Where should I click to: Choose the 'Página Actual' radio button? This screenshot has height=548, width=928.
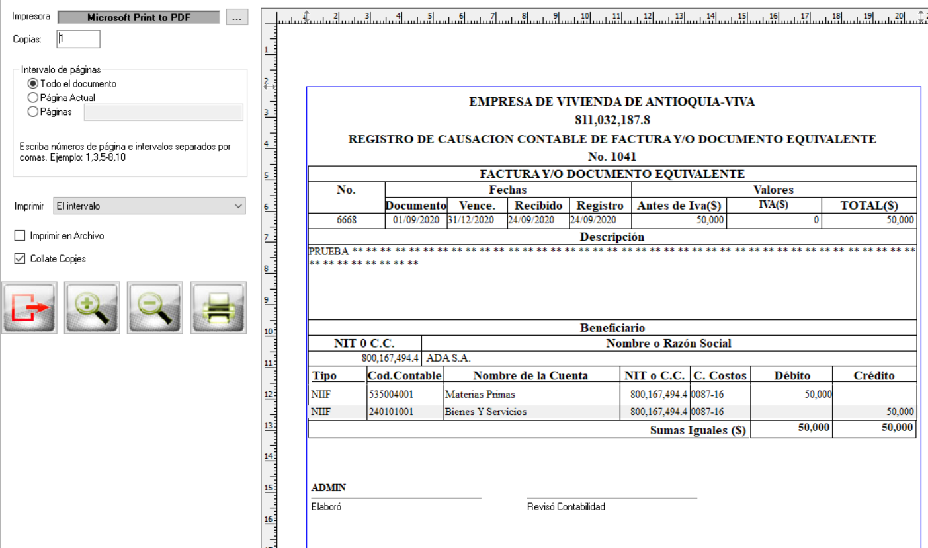click(32, 98)
